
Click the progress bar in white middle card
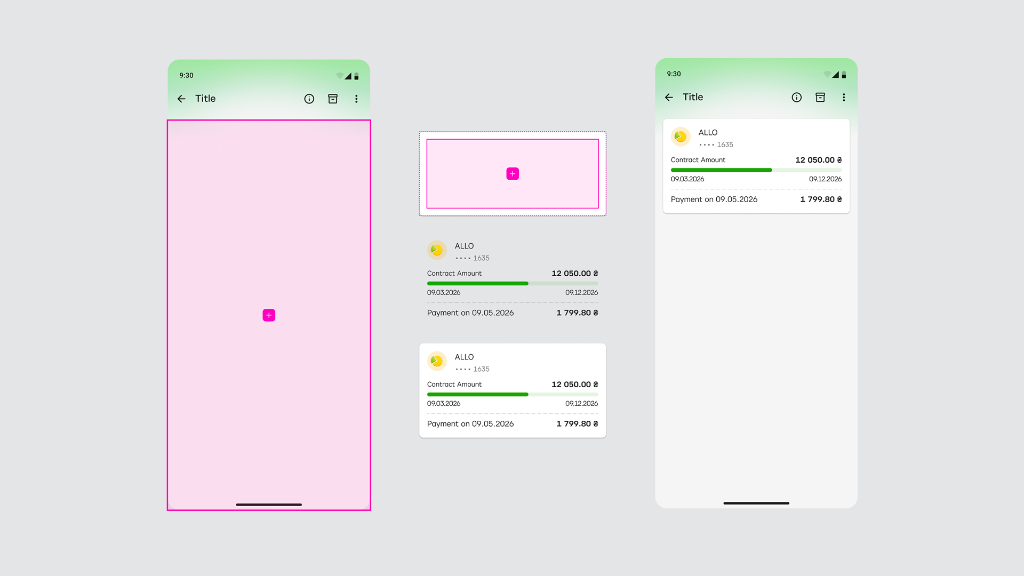(x=513, y=395)
